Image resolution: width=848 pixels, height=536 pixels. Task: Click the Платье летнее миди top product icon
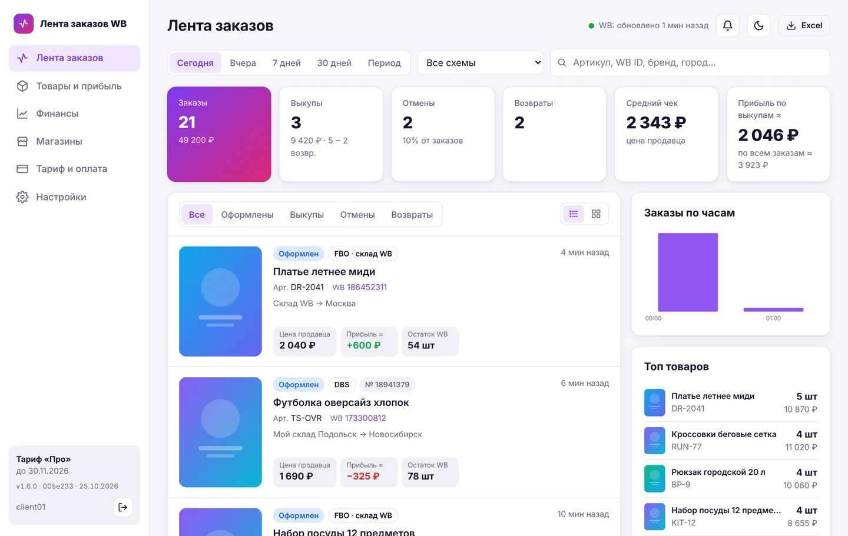pyautogui.click(x=655, y=402)
